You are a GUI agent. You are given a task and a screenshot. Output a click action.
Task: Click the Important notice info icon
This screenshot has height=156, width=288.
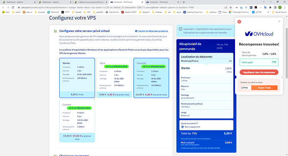click(x=181, y=29)
